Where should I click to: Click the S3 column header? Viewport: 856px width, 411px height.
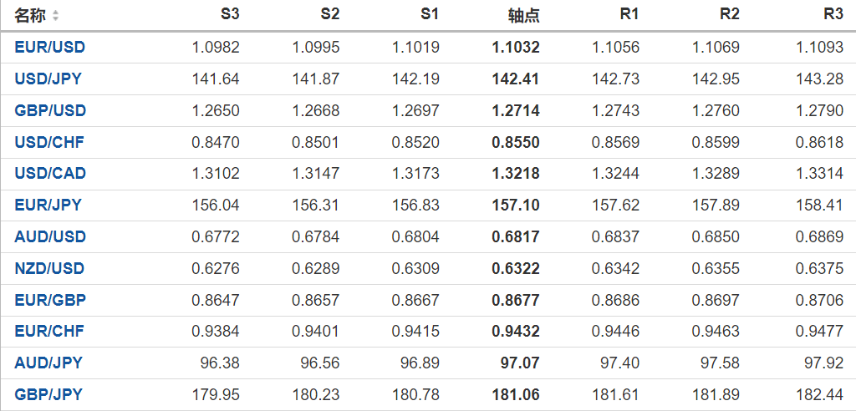coord(229,15)
